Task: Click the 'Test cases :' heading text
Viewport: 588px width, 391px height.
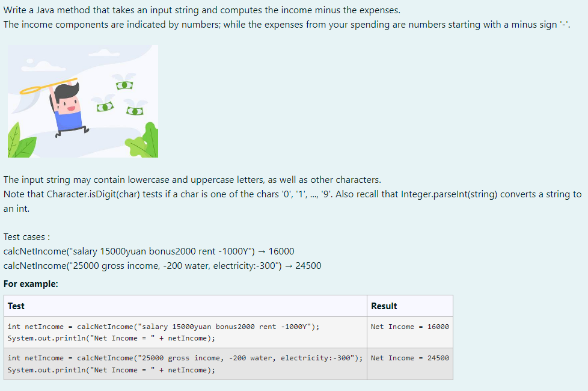Action: [x=25, y=236]
